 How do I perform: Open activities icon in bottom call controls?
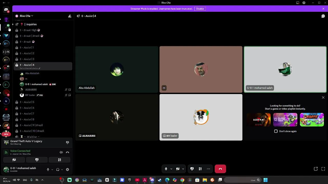tap(200, 169)
